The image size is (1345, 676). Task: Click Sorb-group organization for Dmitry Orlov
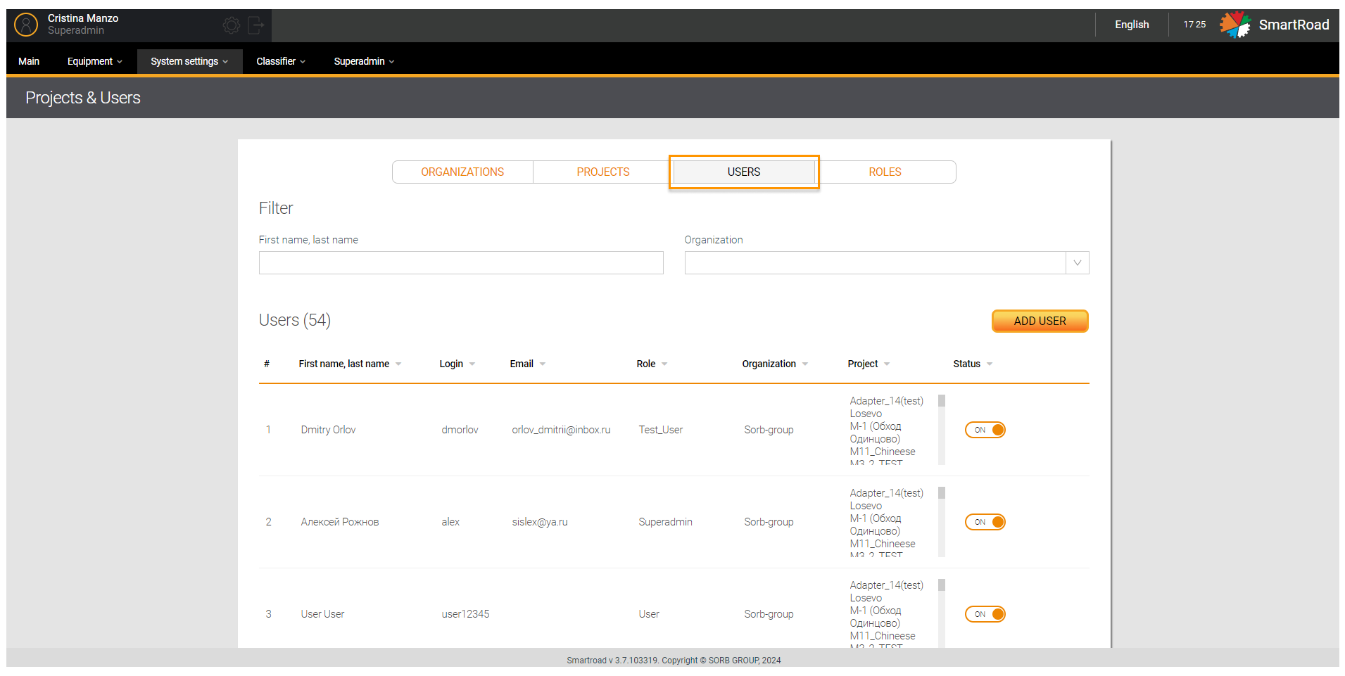[x=769, y=430]
